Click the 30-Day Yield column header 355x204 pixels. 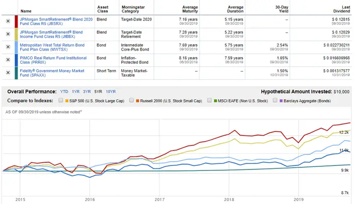(x=282, y=9)
